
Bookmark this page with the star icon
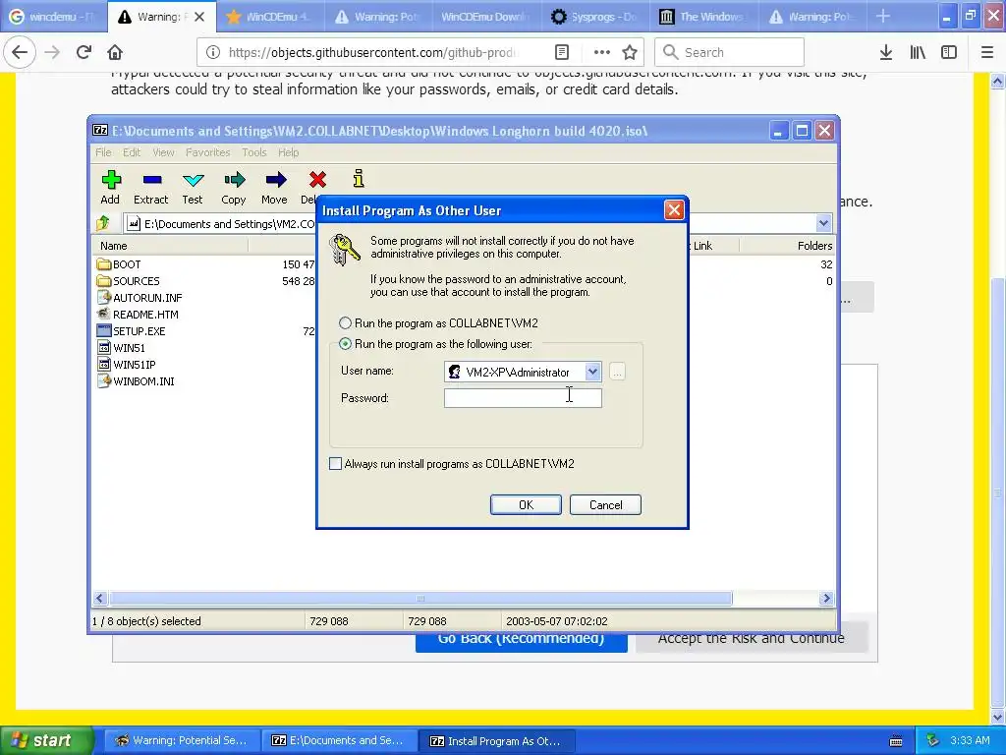tap(630, 52)
